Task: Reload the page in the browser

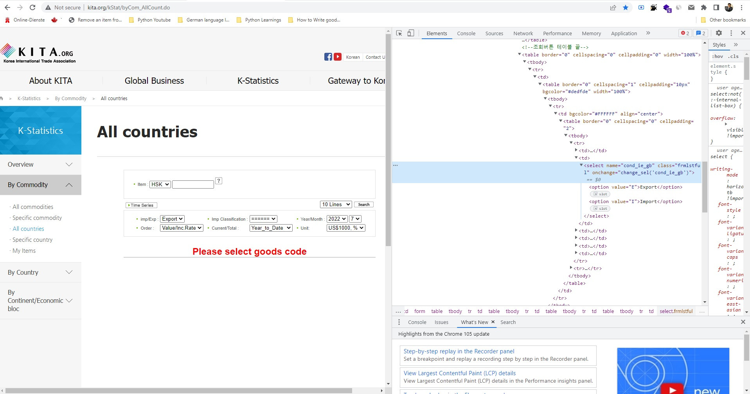Action: point(32,7)
